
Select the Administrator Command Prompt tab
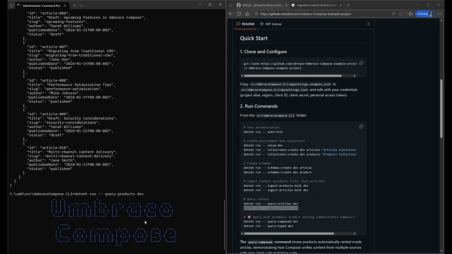[41, 6]
